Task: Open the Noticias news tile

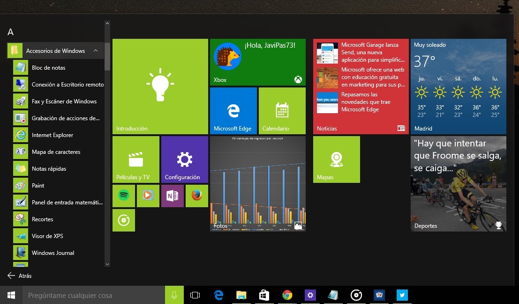Action: 361,87
